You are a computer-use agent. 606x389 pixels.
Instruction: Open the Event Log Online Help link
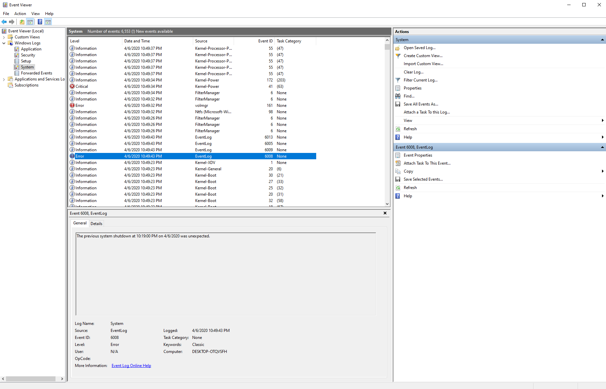[131, 366]
